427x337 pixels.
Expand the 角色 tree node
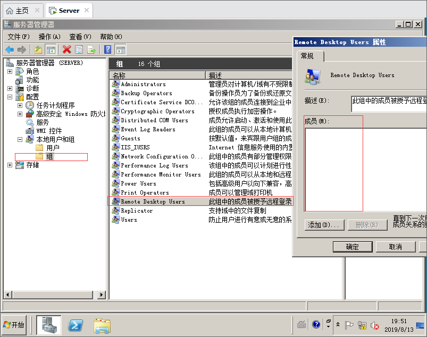coord(10,71)
